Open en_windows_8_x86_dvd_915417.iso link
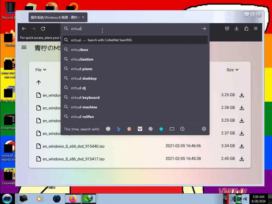This screenshot has height=204, width=272. pos(74,159)
